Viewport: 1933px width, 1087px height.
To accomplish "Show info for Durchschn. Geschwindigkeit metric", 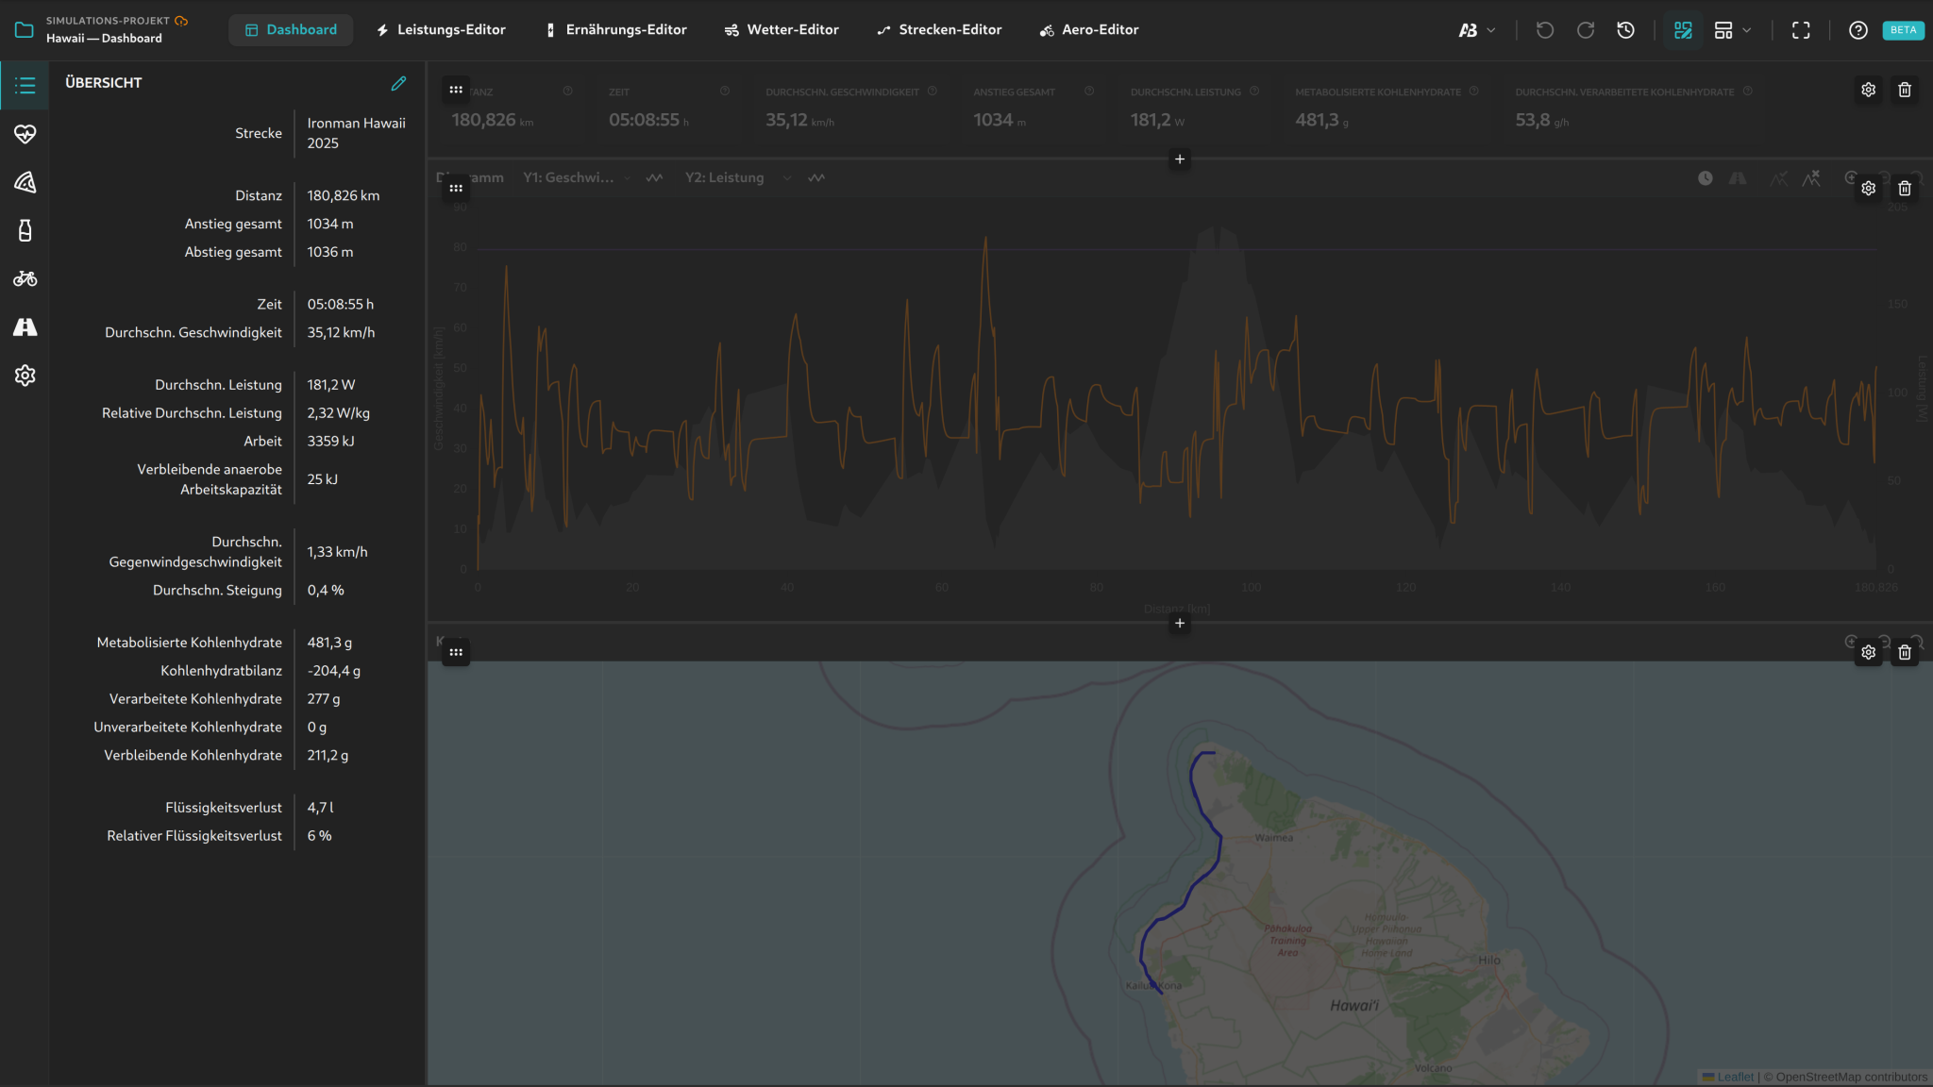I will coord(933,92).
